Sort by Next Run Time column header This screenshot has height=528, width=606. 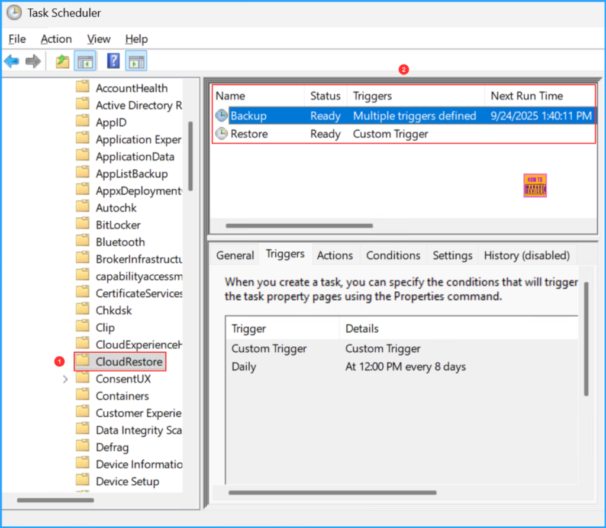[540, 96]
